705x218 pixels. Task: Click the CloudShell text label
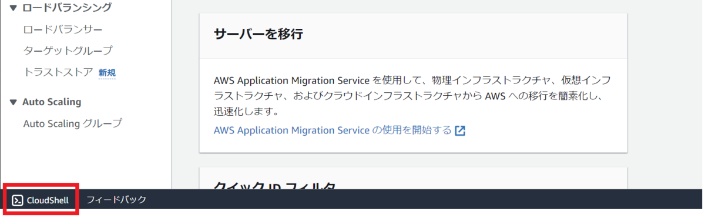(48, 200)
